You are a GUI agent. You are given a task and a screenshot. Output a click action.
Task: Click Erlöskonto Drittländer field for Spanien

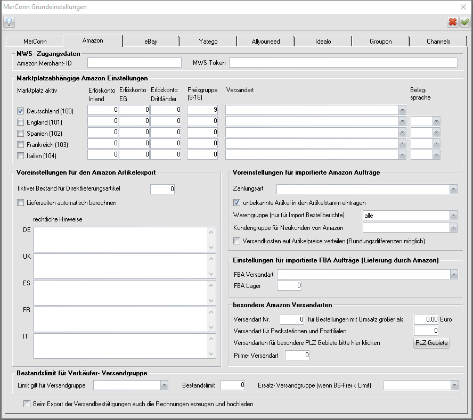(166, 132)
